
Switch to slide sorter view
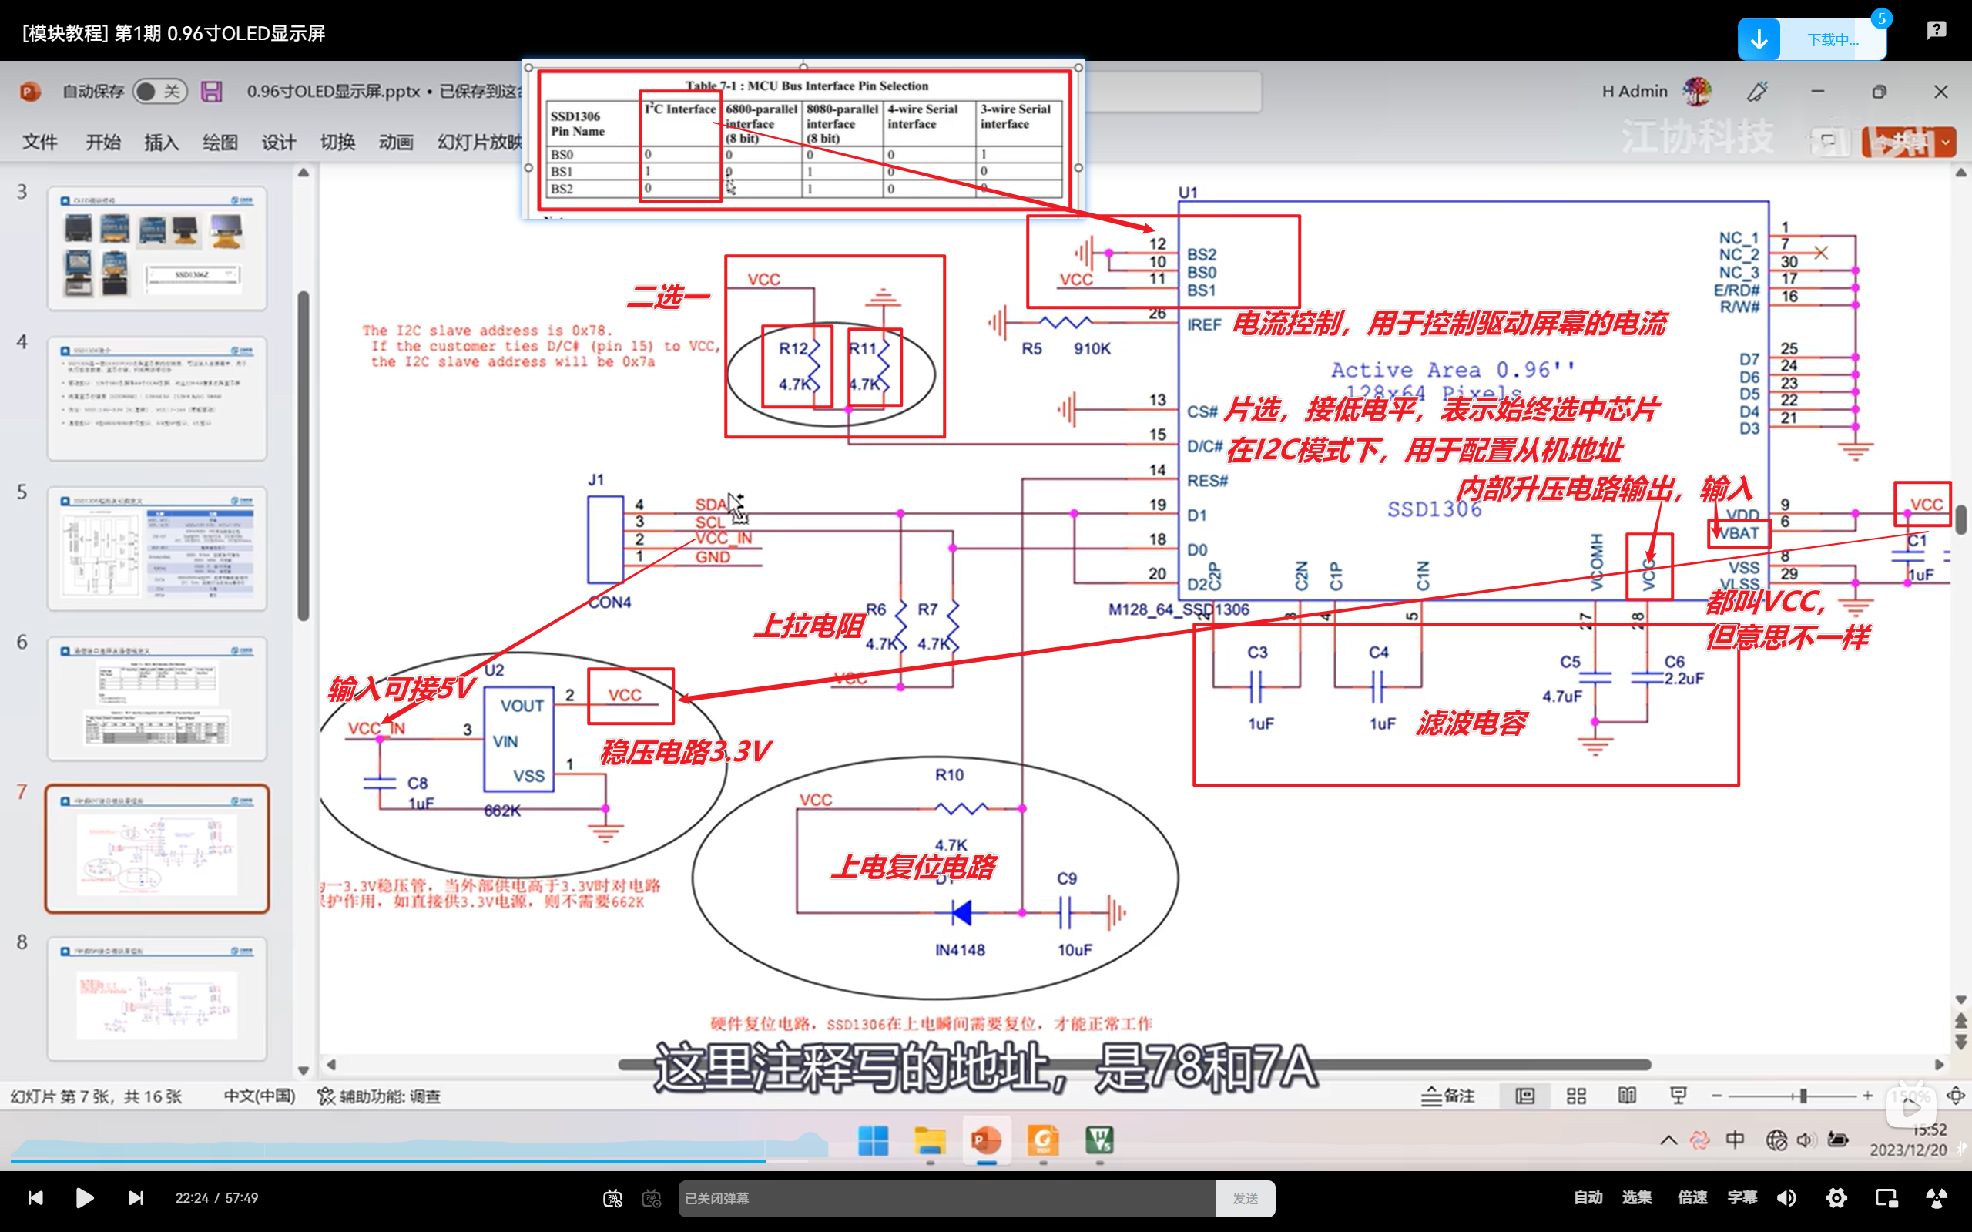pos(1576,1096)
